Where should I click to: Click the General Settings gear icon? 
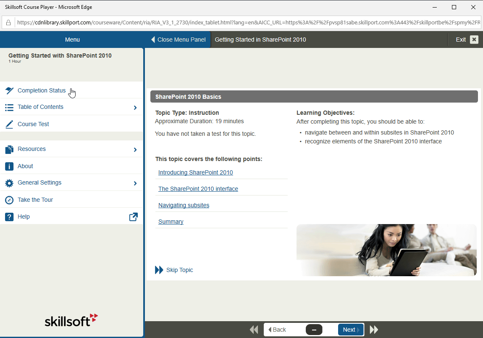[x=9, y=183]
